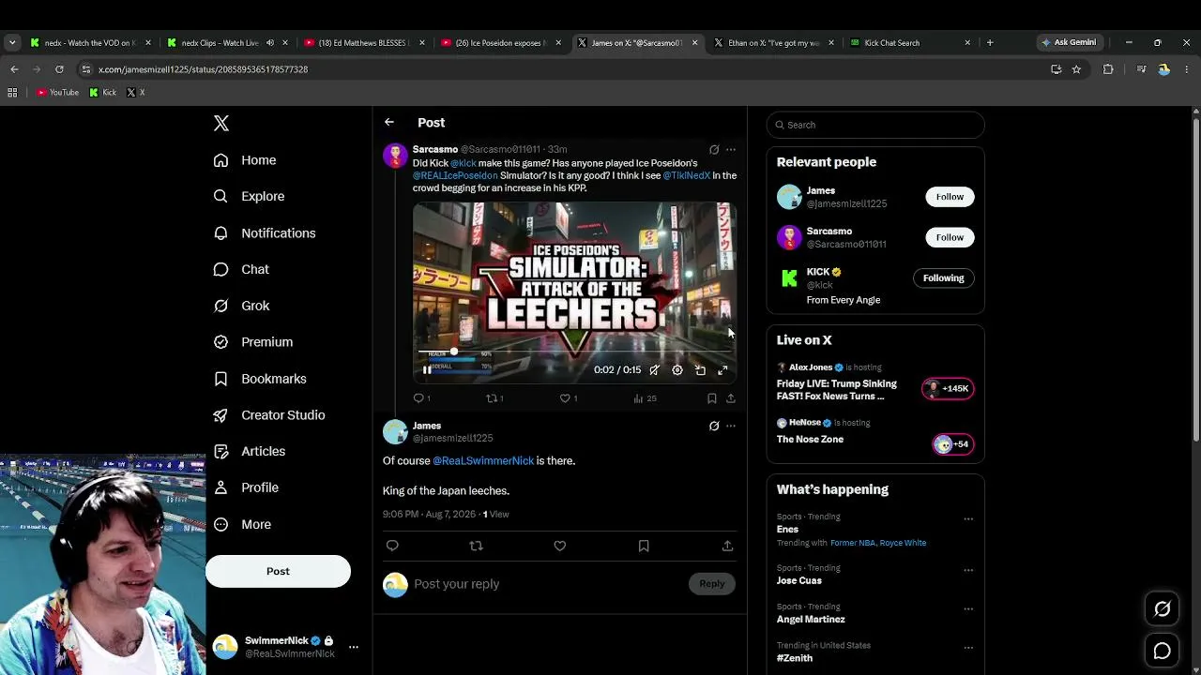
Task: Open Premium in the sidebar
Action: click(x=253, y=342)
